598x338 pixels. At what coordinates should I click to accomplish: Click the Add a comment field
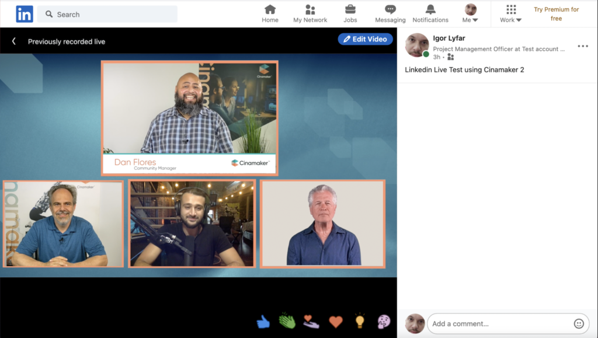click(x=508, y=323)
